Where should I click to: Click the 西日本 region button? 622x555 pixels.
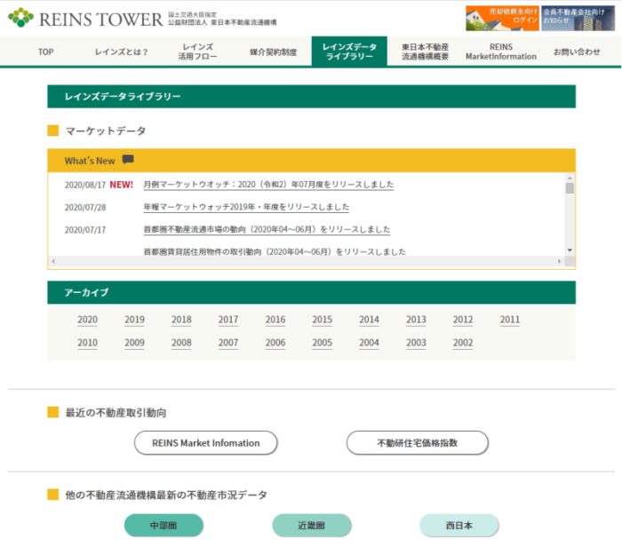click(459, 526)
